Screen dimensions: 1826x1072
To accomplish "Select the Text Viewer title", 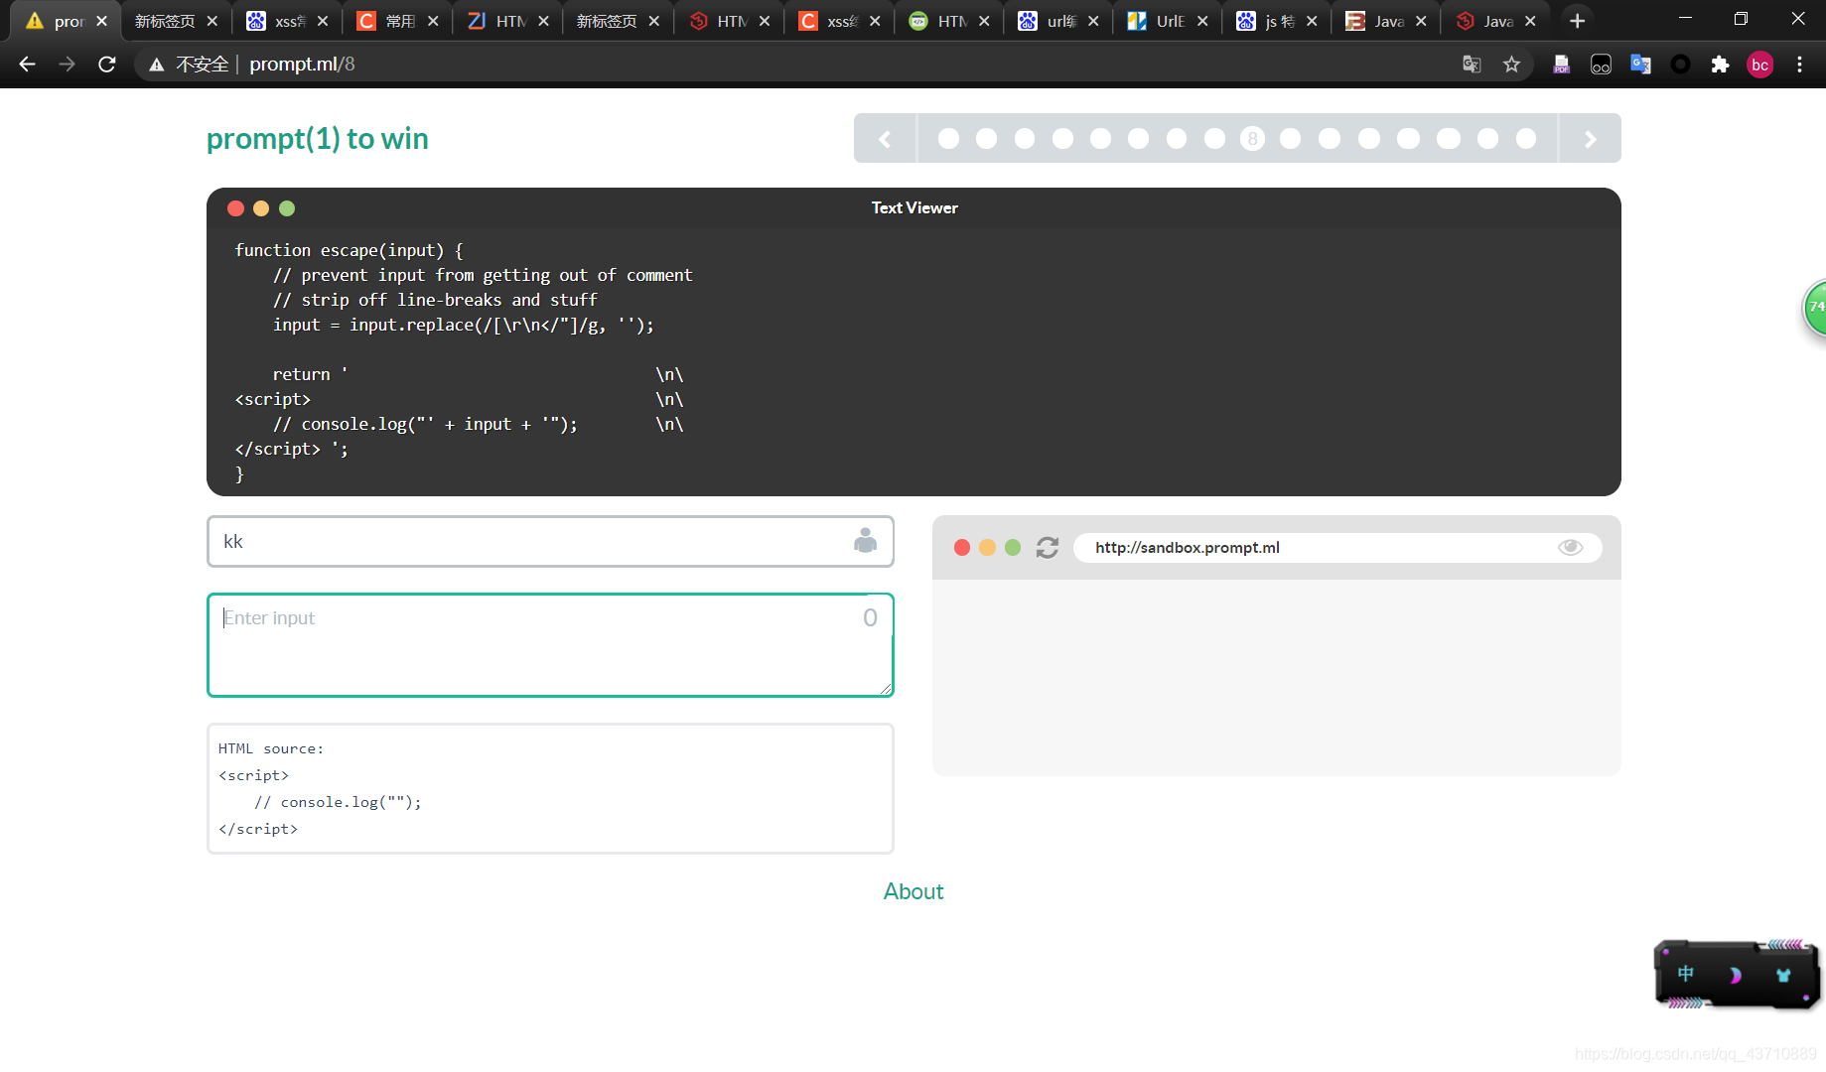I will (914, 208).
